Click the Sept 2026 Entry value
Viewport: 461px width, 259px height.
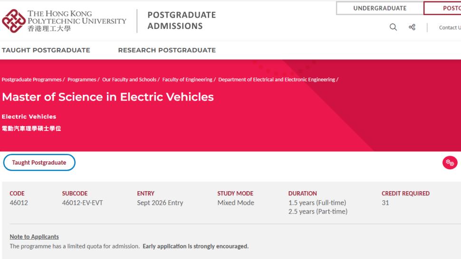click(x=160, y=203)
